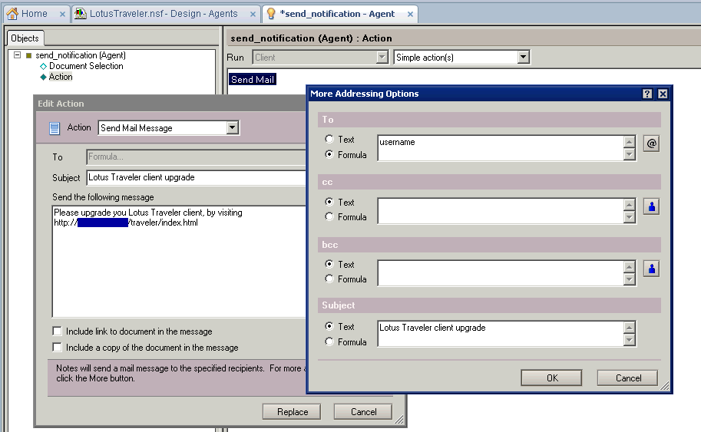701x432 pixels.
Task: Click into To formula field containing username
Action: click(501, 148)
